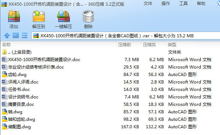
Task: Click Word icon beside 摘要目录.doc
Action: pos(5,104)
